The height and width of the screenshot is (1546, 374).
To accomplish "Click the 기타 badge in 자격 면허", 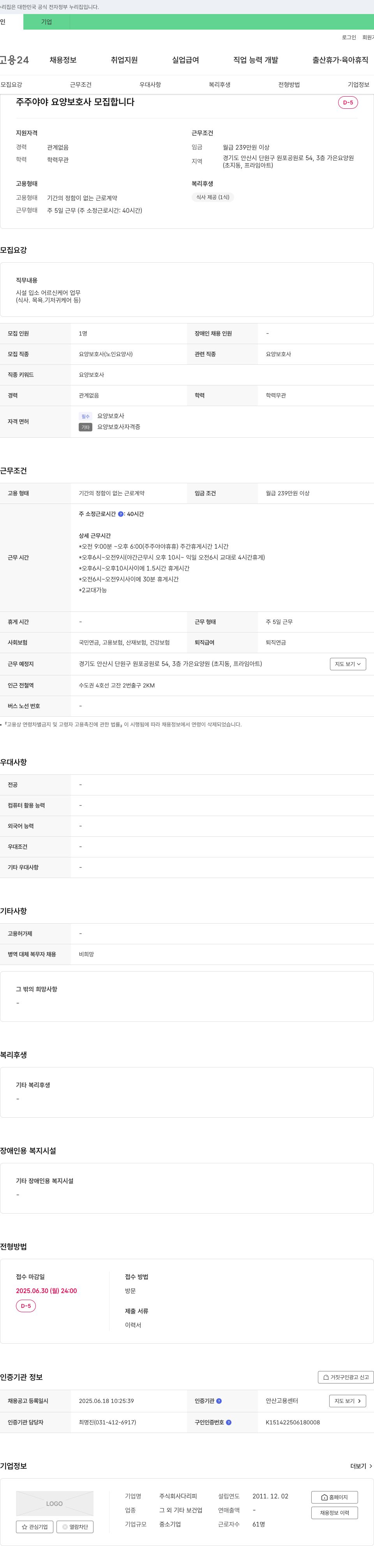I will point(85,427).
